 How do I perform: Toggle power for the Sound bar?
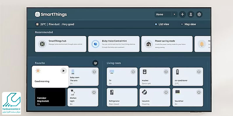click(199, 92)
